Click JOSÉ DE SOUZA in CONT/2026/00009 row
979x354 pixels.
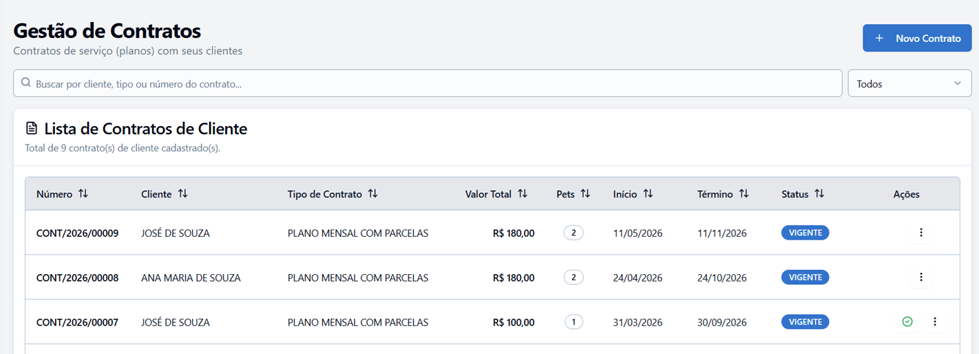[x=176, y=233]
